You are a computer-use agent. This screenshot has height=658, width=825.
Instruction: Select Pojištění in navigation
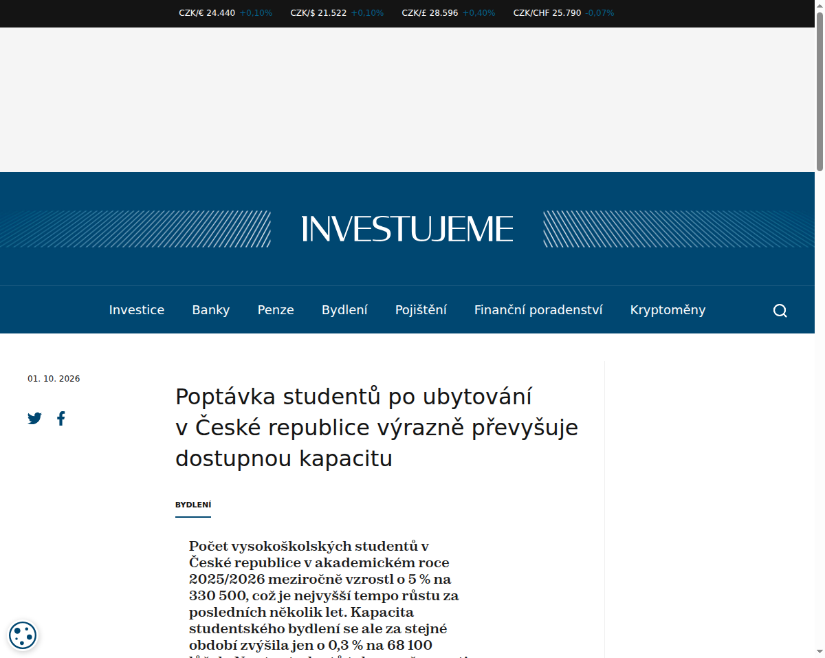pyautogui.click(x=421, y=310)
